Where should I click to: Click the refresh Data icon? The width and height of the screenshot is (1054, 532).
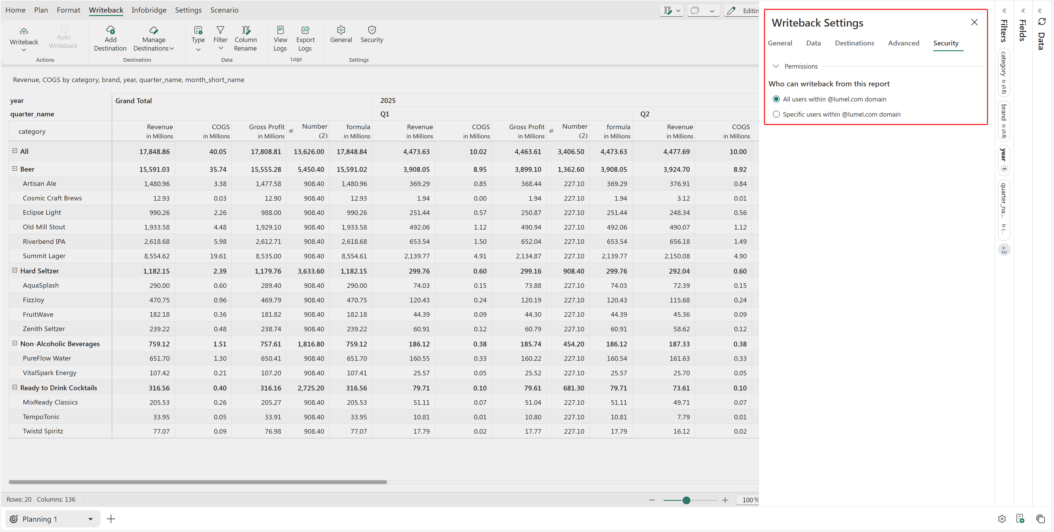tap(1042, 22)
